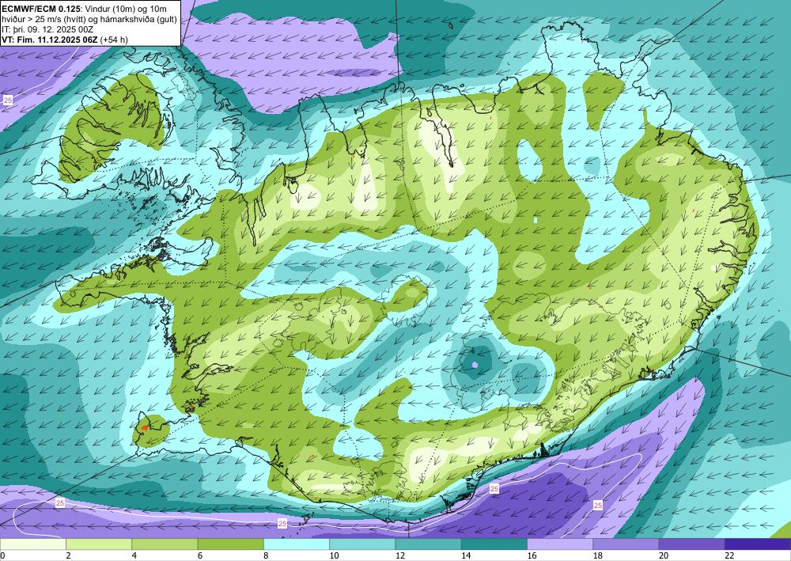
Task: Click the '(+54 h)' forecast lead text
Action: tap(114, 40)
